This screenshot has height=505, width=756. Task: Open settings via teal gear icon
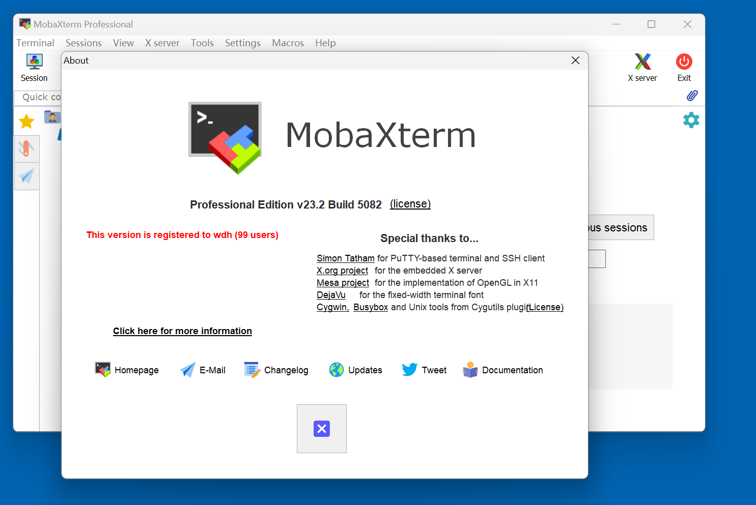pyautogui.click(x=691, y=120)
